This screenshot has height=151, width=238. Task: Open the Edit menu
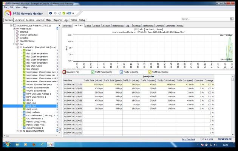point(11,7)
